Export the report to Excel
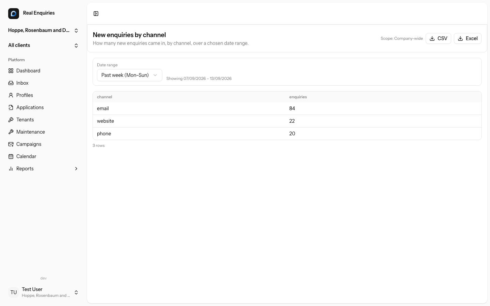 point(468,38)
